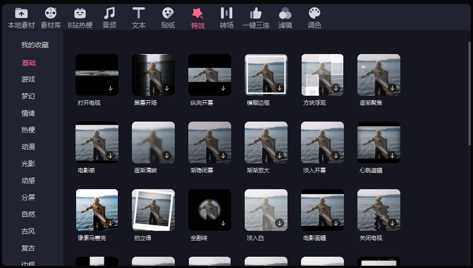Download the 淡入白 effect
The image size is (473, 268).
[x=280, y=223]
